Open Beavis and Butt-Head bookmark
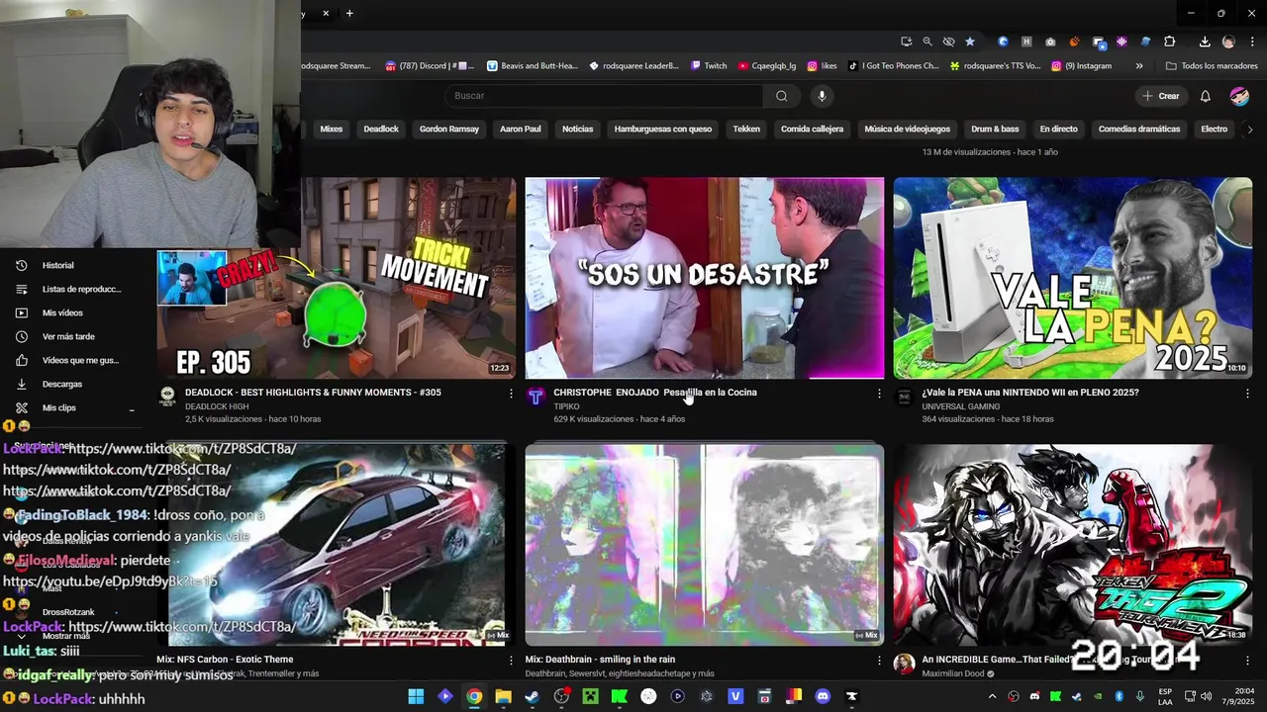Viewport: 1267px width, 712px height. pos(533,66)
